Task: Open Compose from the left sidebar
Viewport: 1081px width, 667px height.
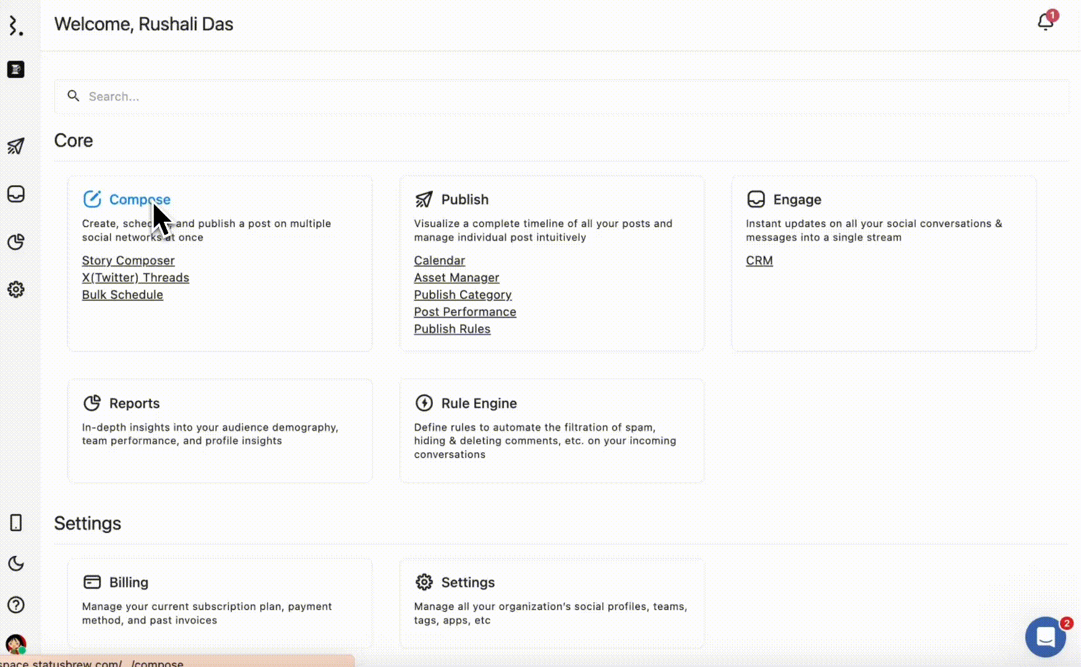Action: (15, 69)
